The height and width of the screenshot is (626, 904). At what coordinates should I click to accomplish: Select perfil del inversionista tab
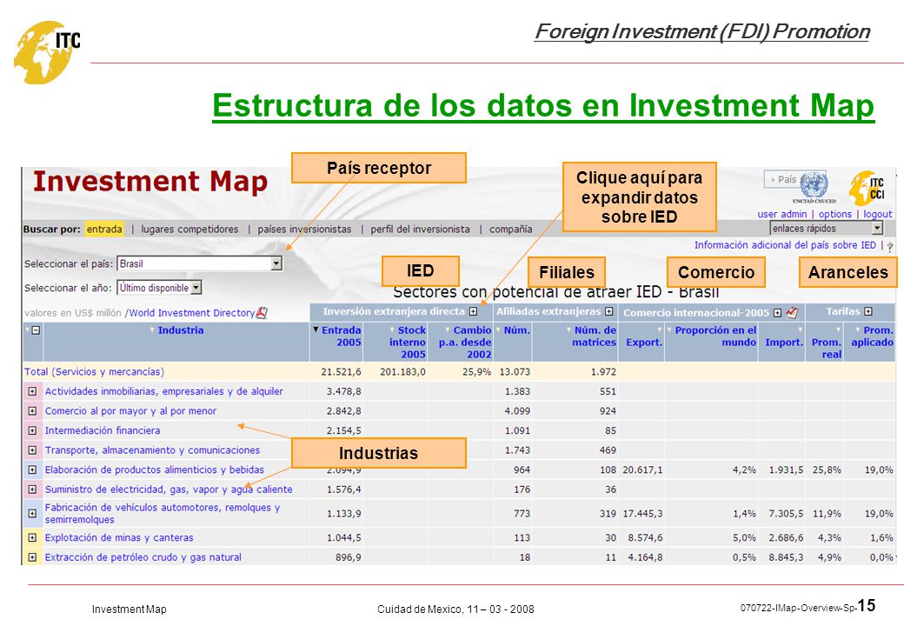(421, 229)
